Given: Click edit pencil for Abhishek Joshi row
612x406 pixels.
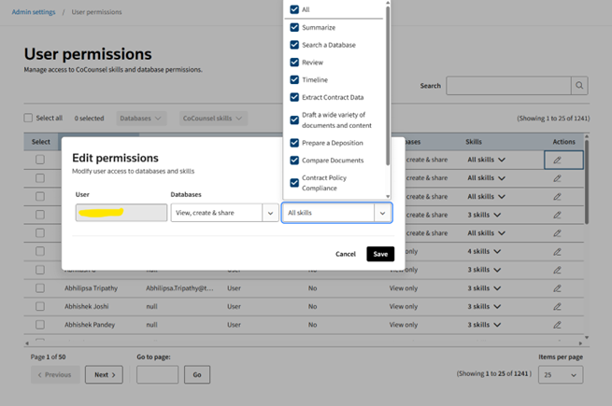Looking at the screenshot, I should 557,306.
